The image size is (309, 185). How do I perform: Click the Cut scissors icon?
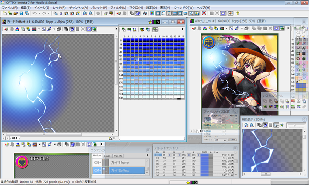coord(61,13)
